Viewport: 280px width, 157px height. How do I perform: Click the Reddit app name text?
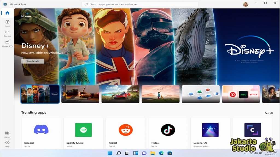pyautogui.click(x=113, y=143)
